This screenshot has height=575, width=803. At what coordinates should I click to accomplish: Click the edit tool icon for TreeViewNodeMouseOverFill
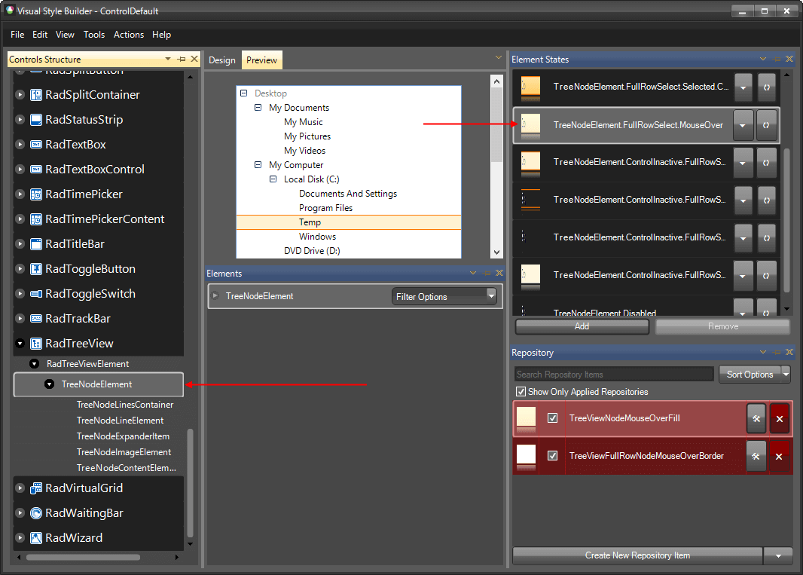(756, 417)
